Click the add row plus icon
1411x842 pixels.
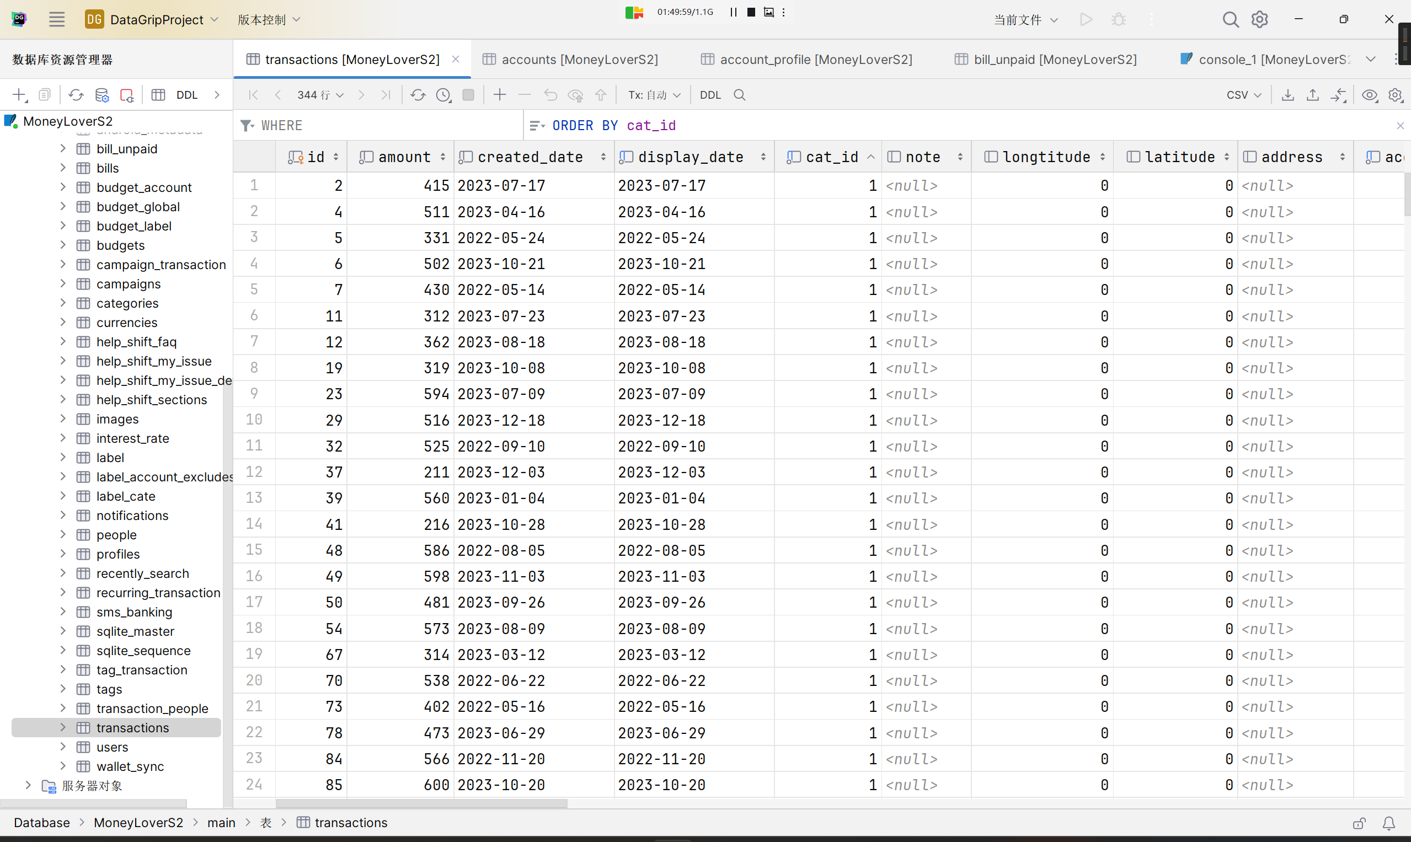click(x=499, y=95)
